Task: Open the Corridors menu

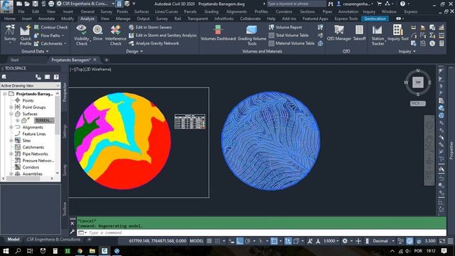Action: [284, 11]
